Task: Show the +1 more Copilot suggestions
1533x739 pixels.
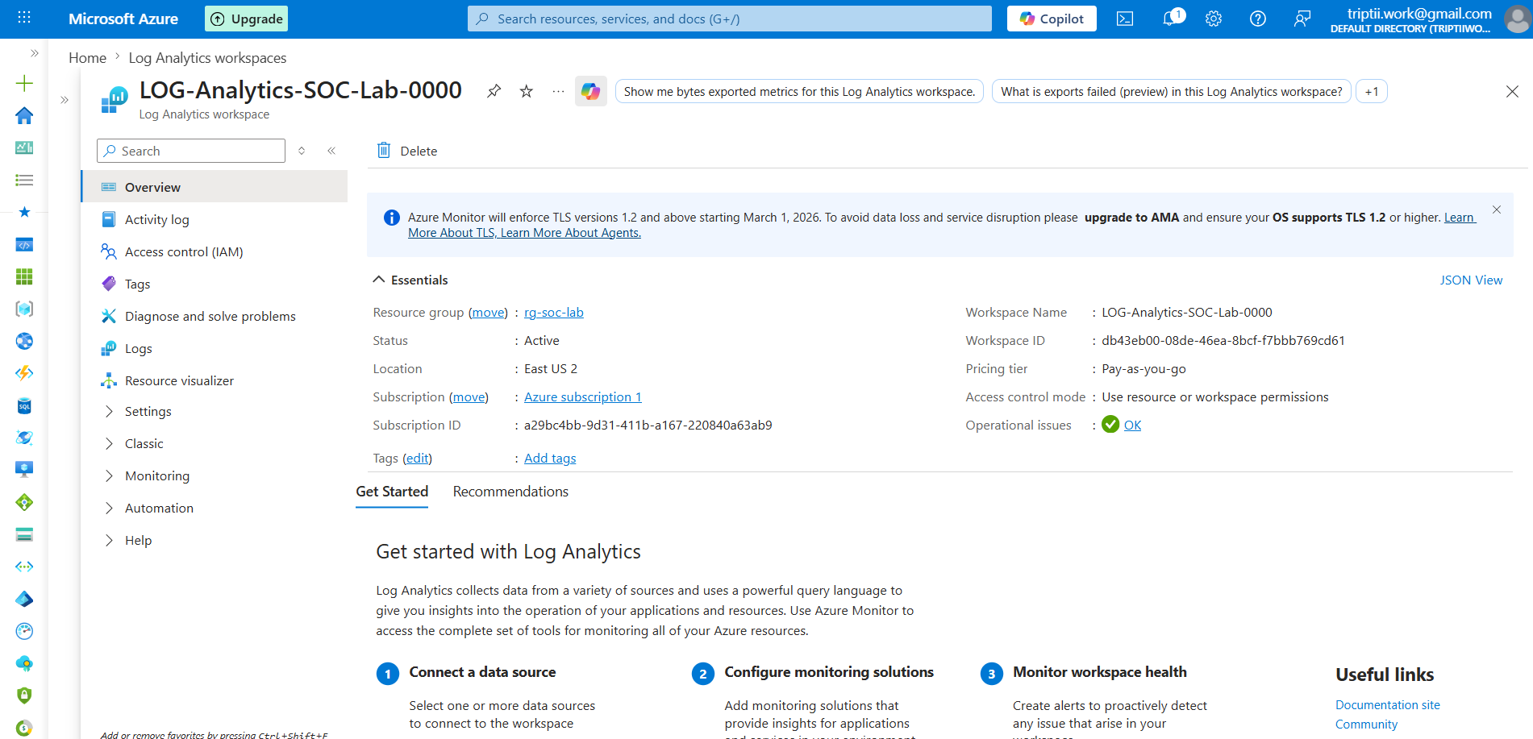Action: click(x=1372, y=92)
